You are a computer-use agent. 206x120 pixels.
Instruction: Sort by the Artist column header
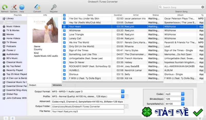pyautogui.click(x=136, y=15)
